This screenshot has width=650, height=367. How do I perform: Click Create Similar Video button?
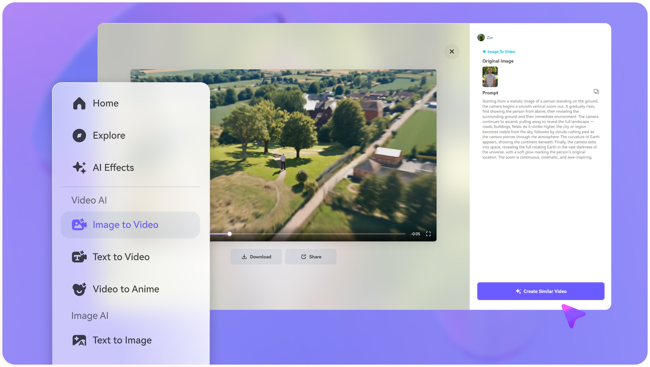[540, 291]
